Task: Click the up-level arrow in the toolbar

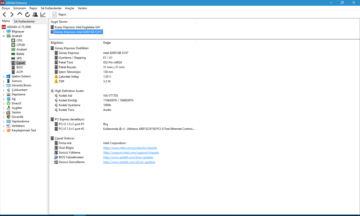Action: [x=20, y=14]
